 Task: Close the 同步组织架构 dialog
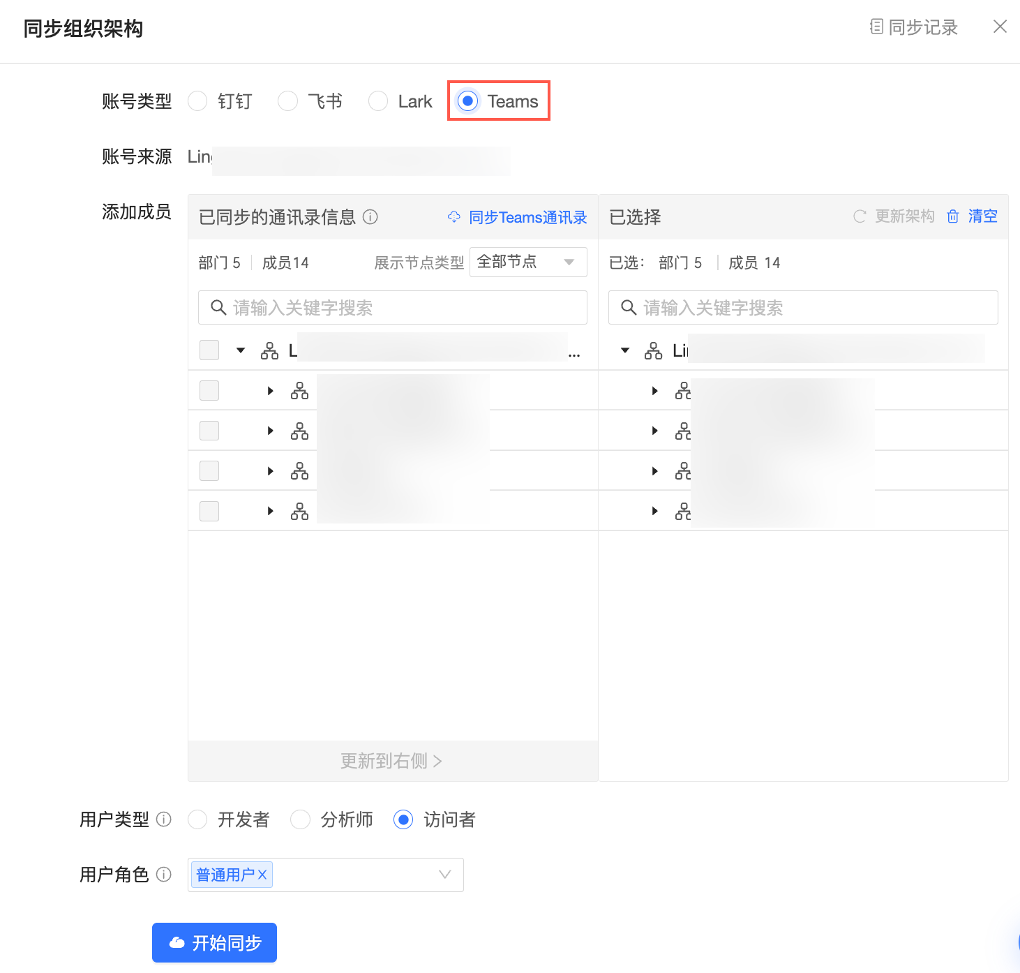(1000, 27)
